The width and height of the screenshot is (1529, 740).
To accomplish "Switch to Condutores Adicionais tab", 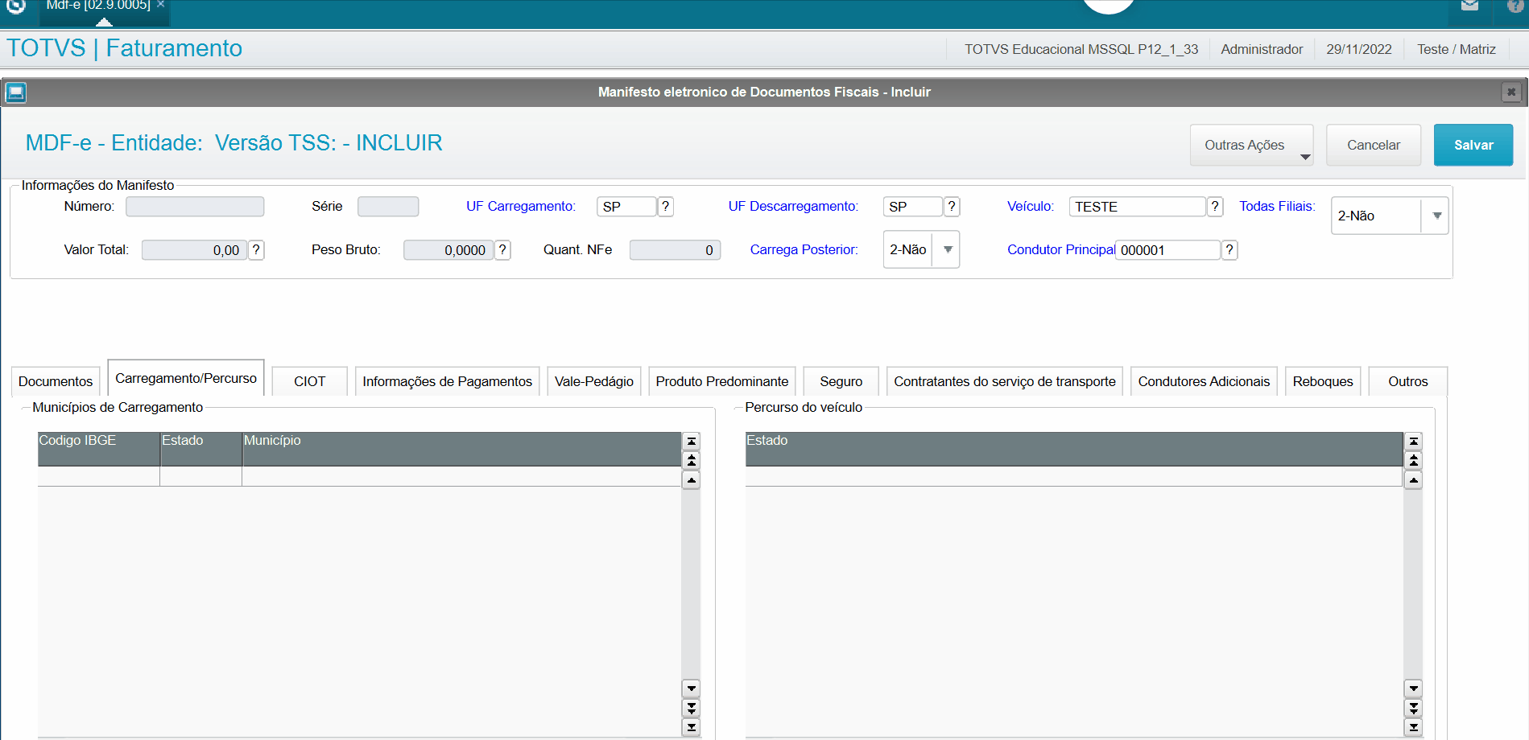I will point(1204,381).
